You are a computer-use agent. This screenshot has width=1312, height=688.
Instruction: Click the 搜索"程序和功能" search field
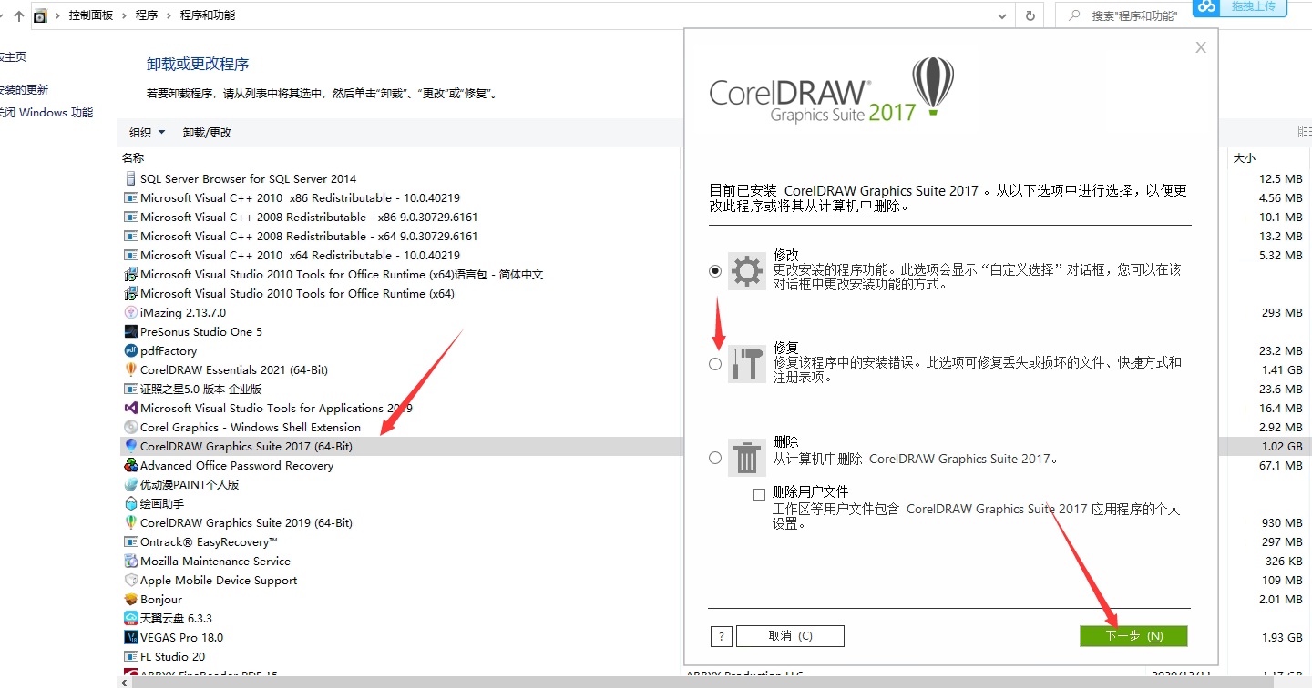pos(1134,15)
